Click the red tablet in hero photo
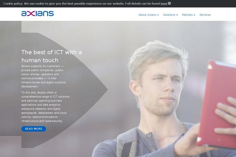 click(x=218, y=104)
